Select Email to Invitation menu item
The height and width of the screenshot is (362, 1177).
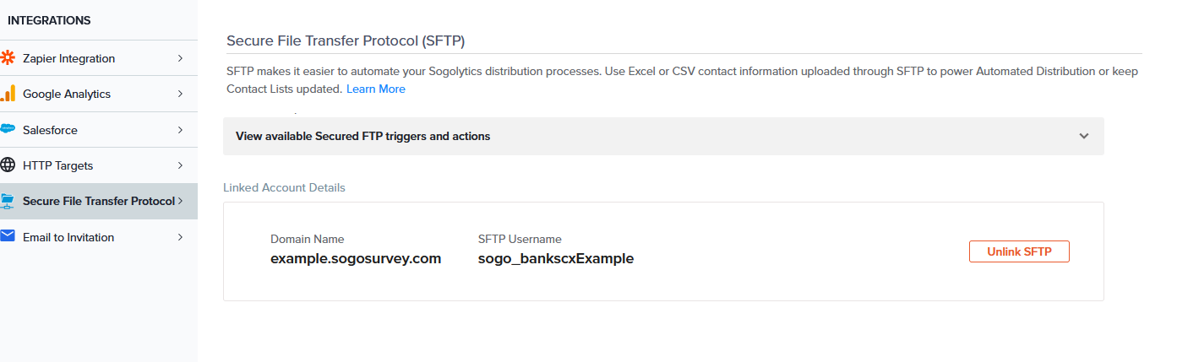tap(68, 237)
